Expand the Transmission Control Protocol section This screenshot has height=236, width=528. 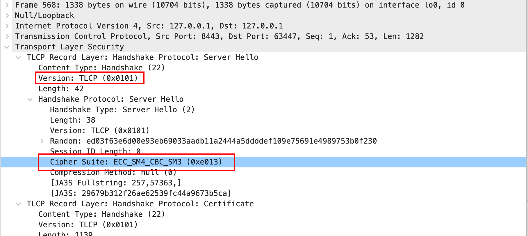(x=7, y=37)
